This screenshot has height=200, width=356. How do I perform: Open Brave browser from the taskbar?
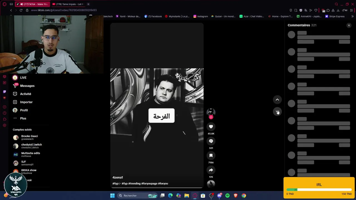pyautogui.click(x=236, y=196)
